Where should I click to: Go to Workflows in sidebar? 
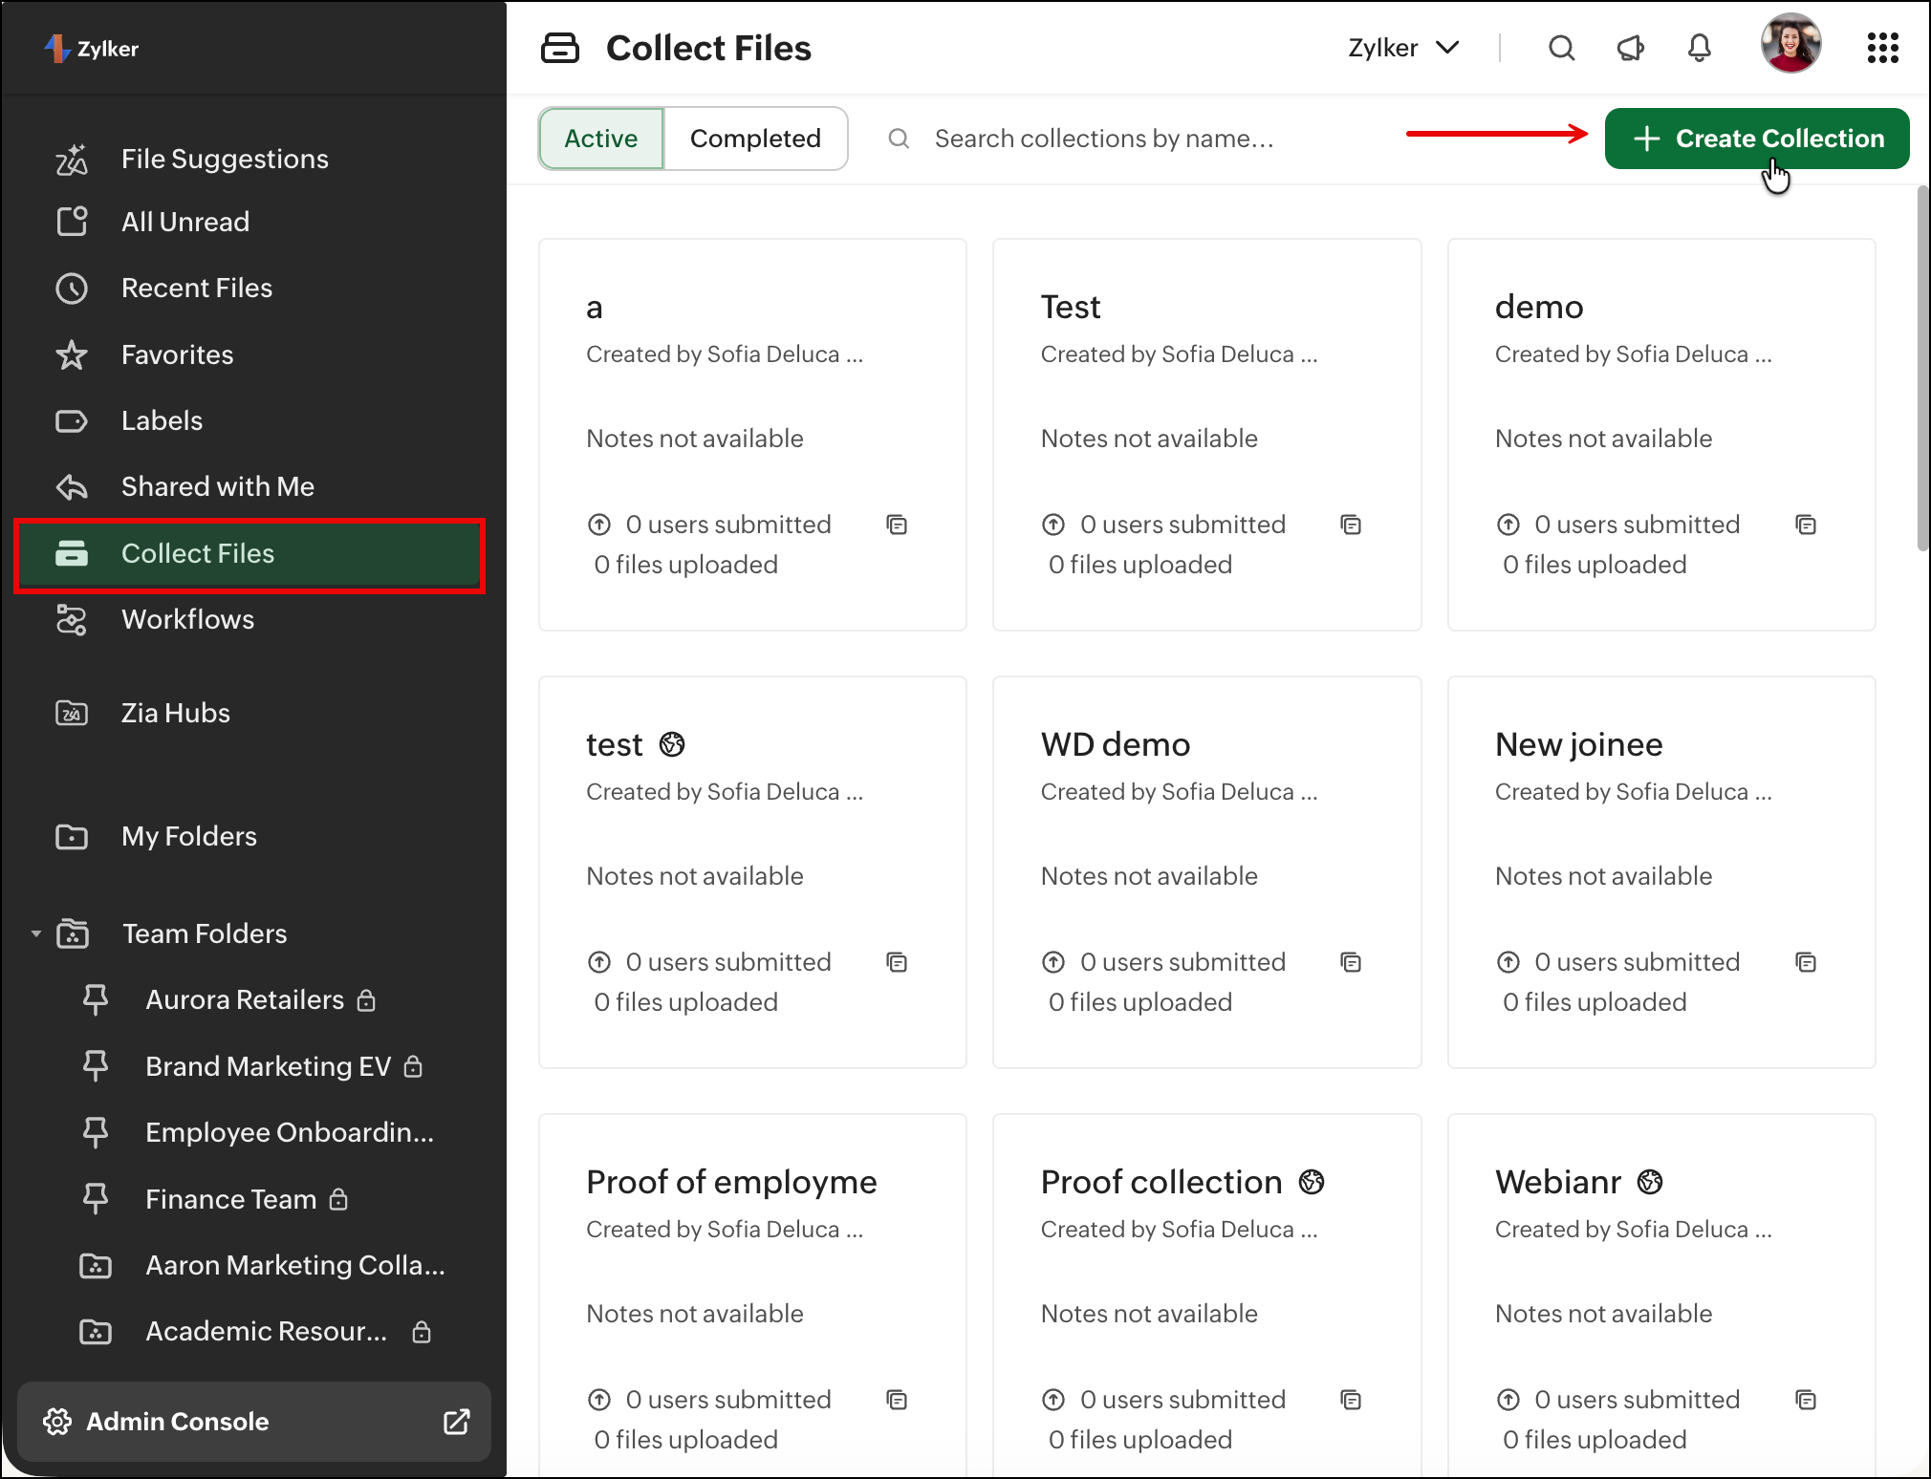click(187, 619)
